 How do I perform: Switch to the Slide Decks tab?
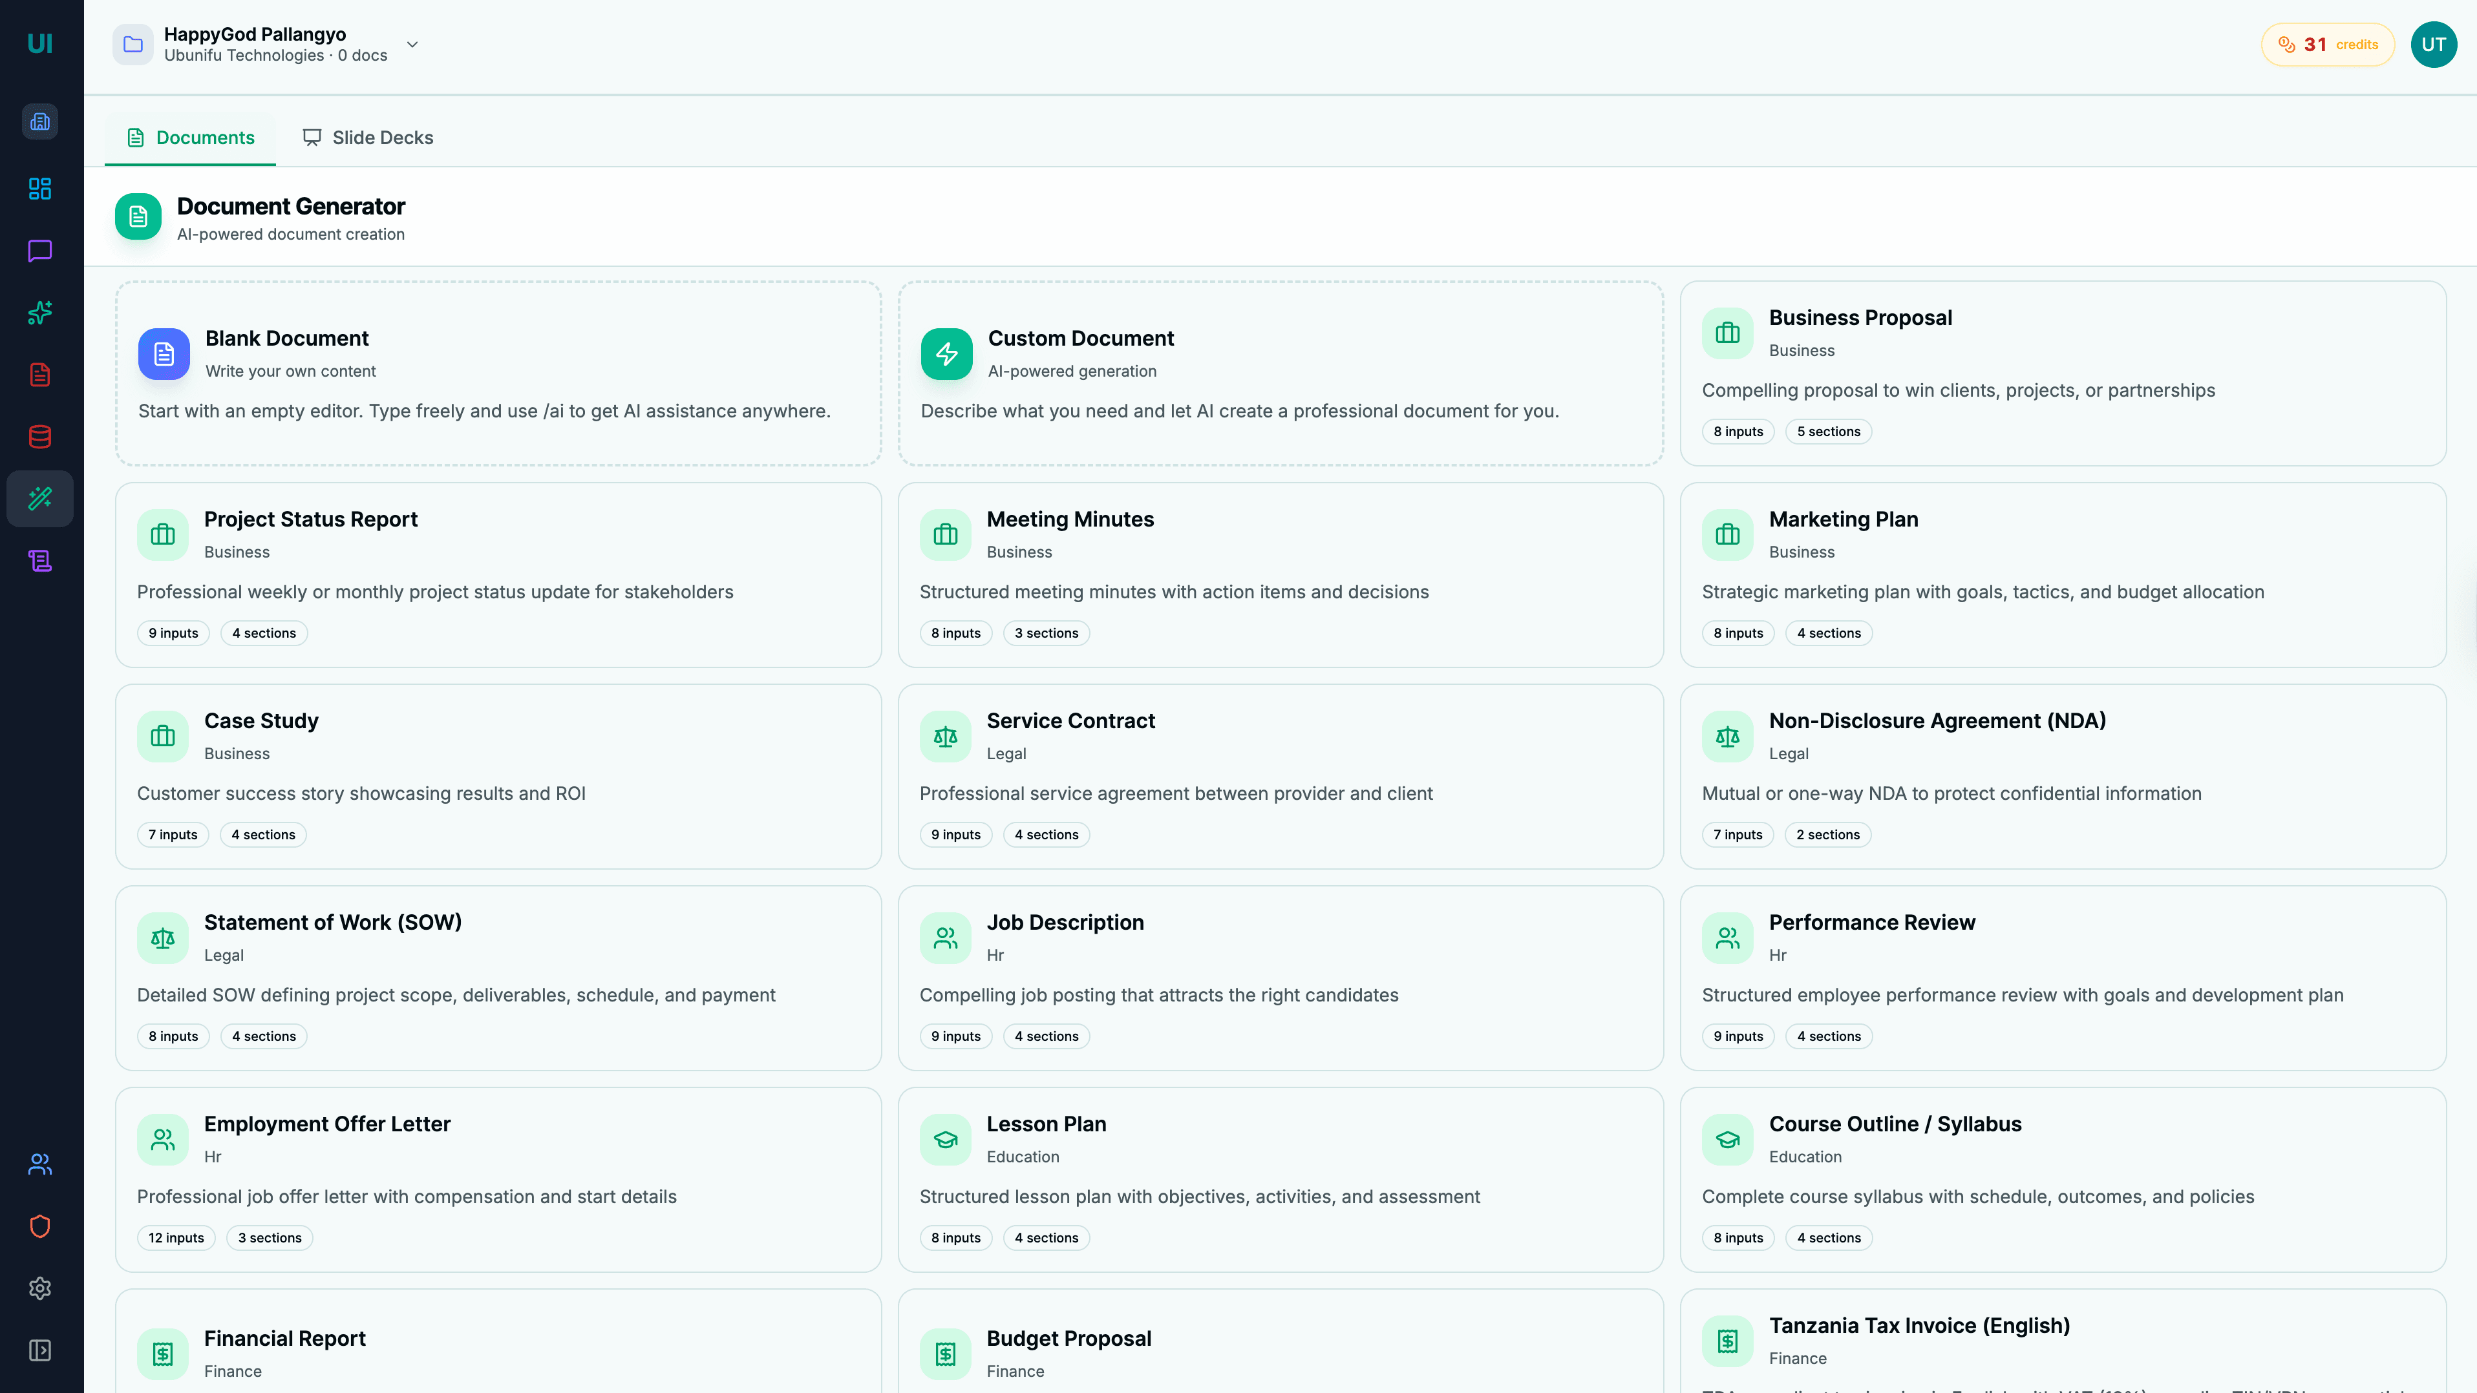point(367,138)
